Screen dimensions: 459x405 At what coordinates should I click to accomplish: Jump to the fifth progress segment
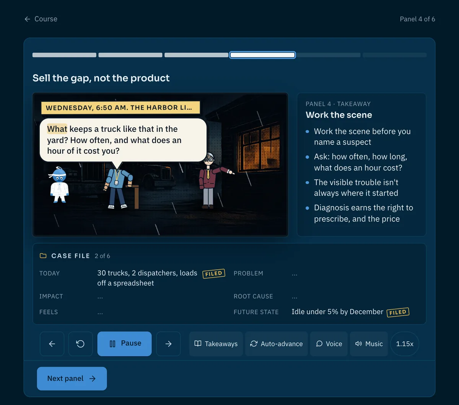pos(329,55)
